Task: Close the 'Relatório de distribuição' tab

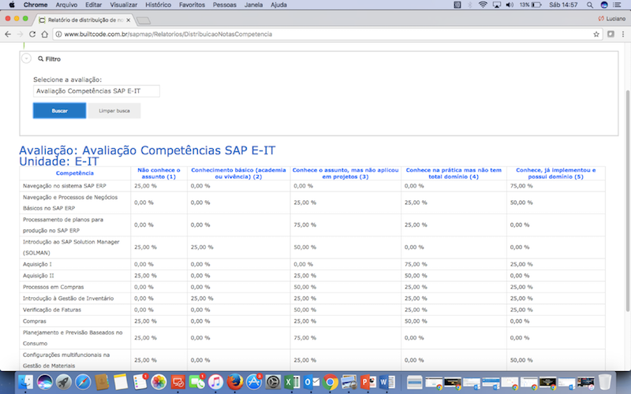Action: (x=129, y=20)
